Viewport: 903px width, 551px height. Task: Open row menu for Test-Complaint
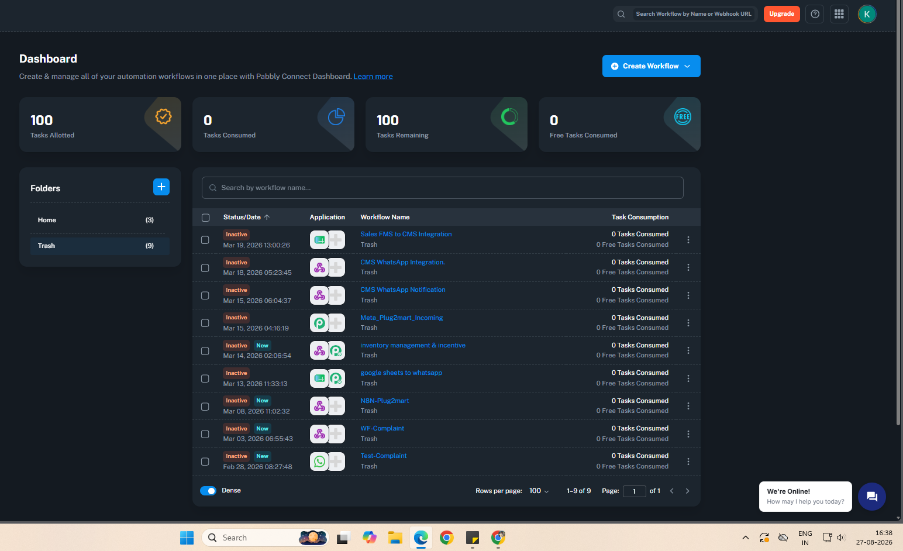pyautogui.click(x=688, y=462)
